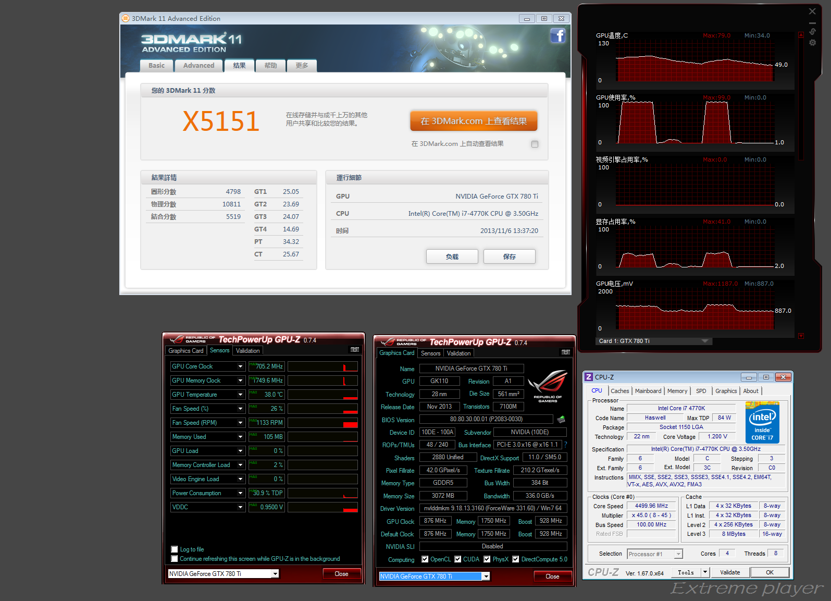Click Validate in CPU-Z
831x601 pixels.
click(730, 572)
